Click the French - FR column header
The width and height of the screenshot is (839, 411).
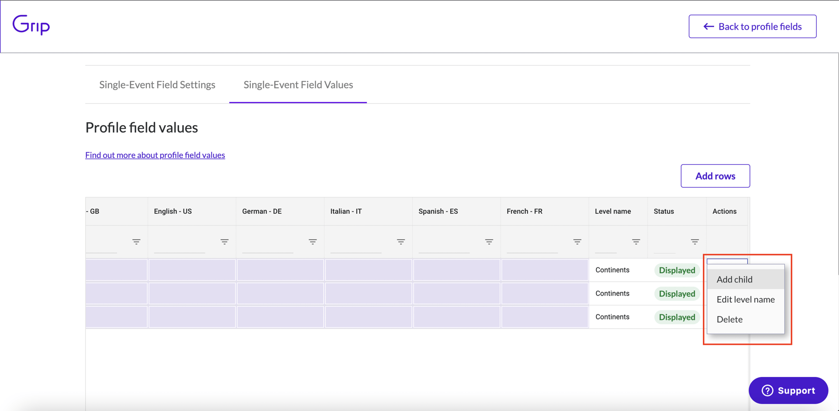tap(545, 211)
